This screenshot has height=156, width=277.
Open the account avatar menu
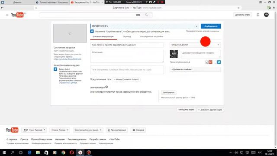pos(266,15)
